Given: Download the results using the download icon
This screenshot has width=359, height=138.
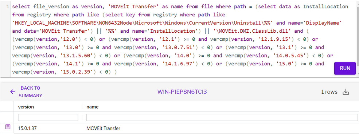Looking at the screenshot, I should (x=346, y=92).
